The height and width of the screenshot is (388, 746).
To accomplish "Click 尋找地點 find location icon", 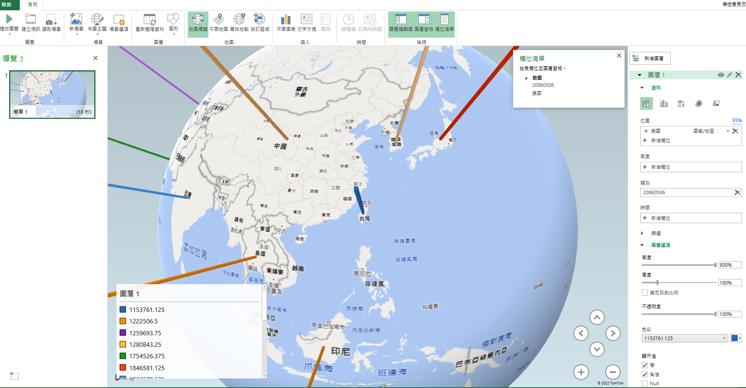I will 239,19.
